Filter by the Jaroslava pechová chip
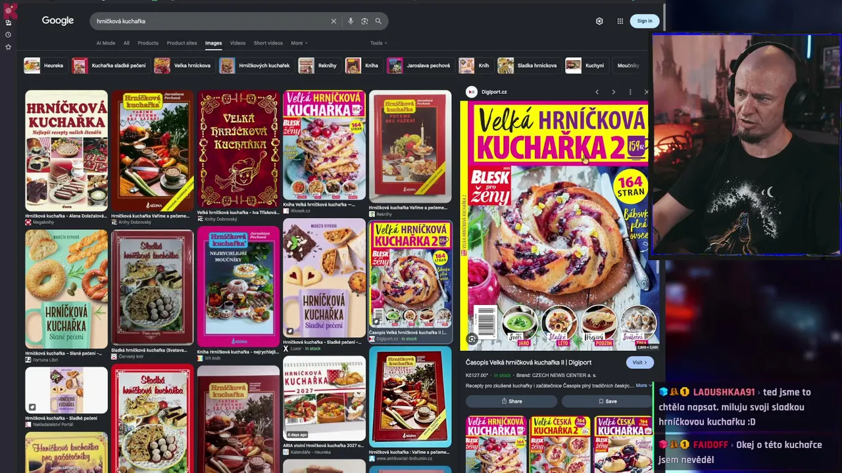 [419, 66]
